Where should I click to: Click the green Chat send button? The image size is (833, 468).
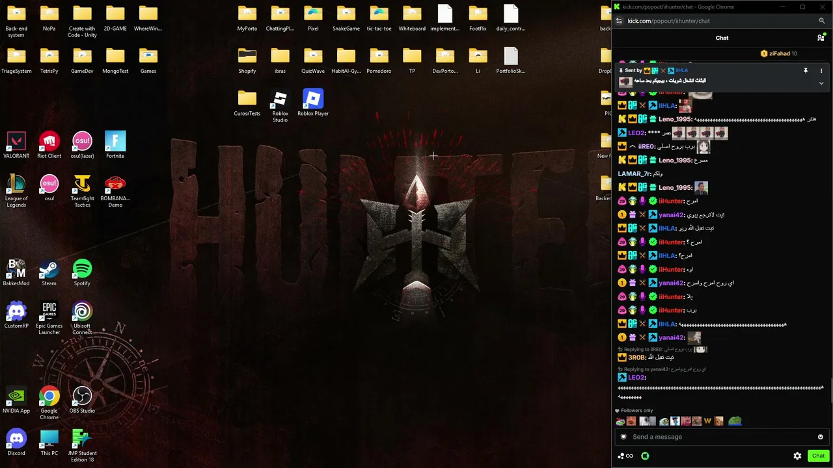point(818,456)
